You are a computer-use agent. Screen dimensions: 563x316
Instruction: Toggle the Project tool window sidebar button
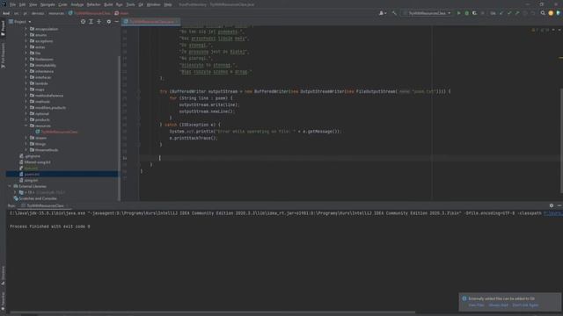(3, 28)
